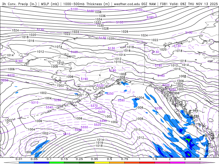The image size is (219, 164).
Task: Click the purple 5550 thickness label
Action: (84, 127)
